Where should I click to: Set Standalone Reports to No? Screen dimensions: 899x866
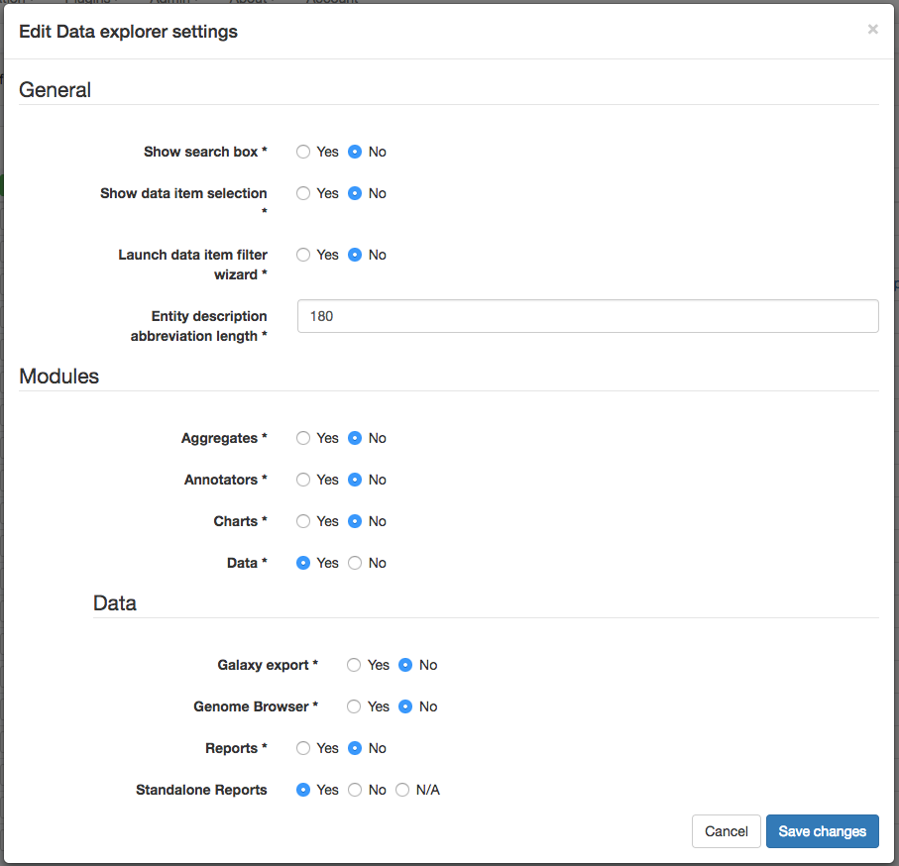pyautogui.click(x=354, y=790)
